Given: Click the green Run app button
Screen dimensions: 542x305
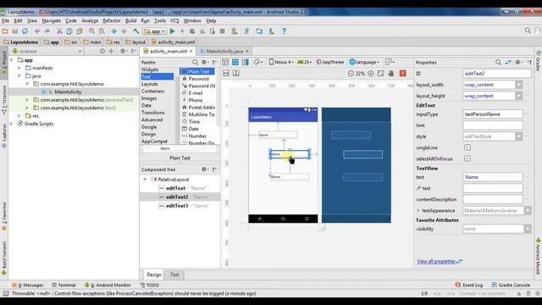Looking at the screenshot, I should 172,31.
